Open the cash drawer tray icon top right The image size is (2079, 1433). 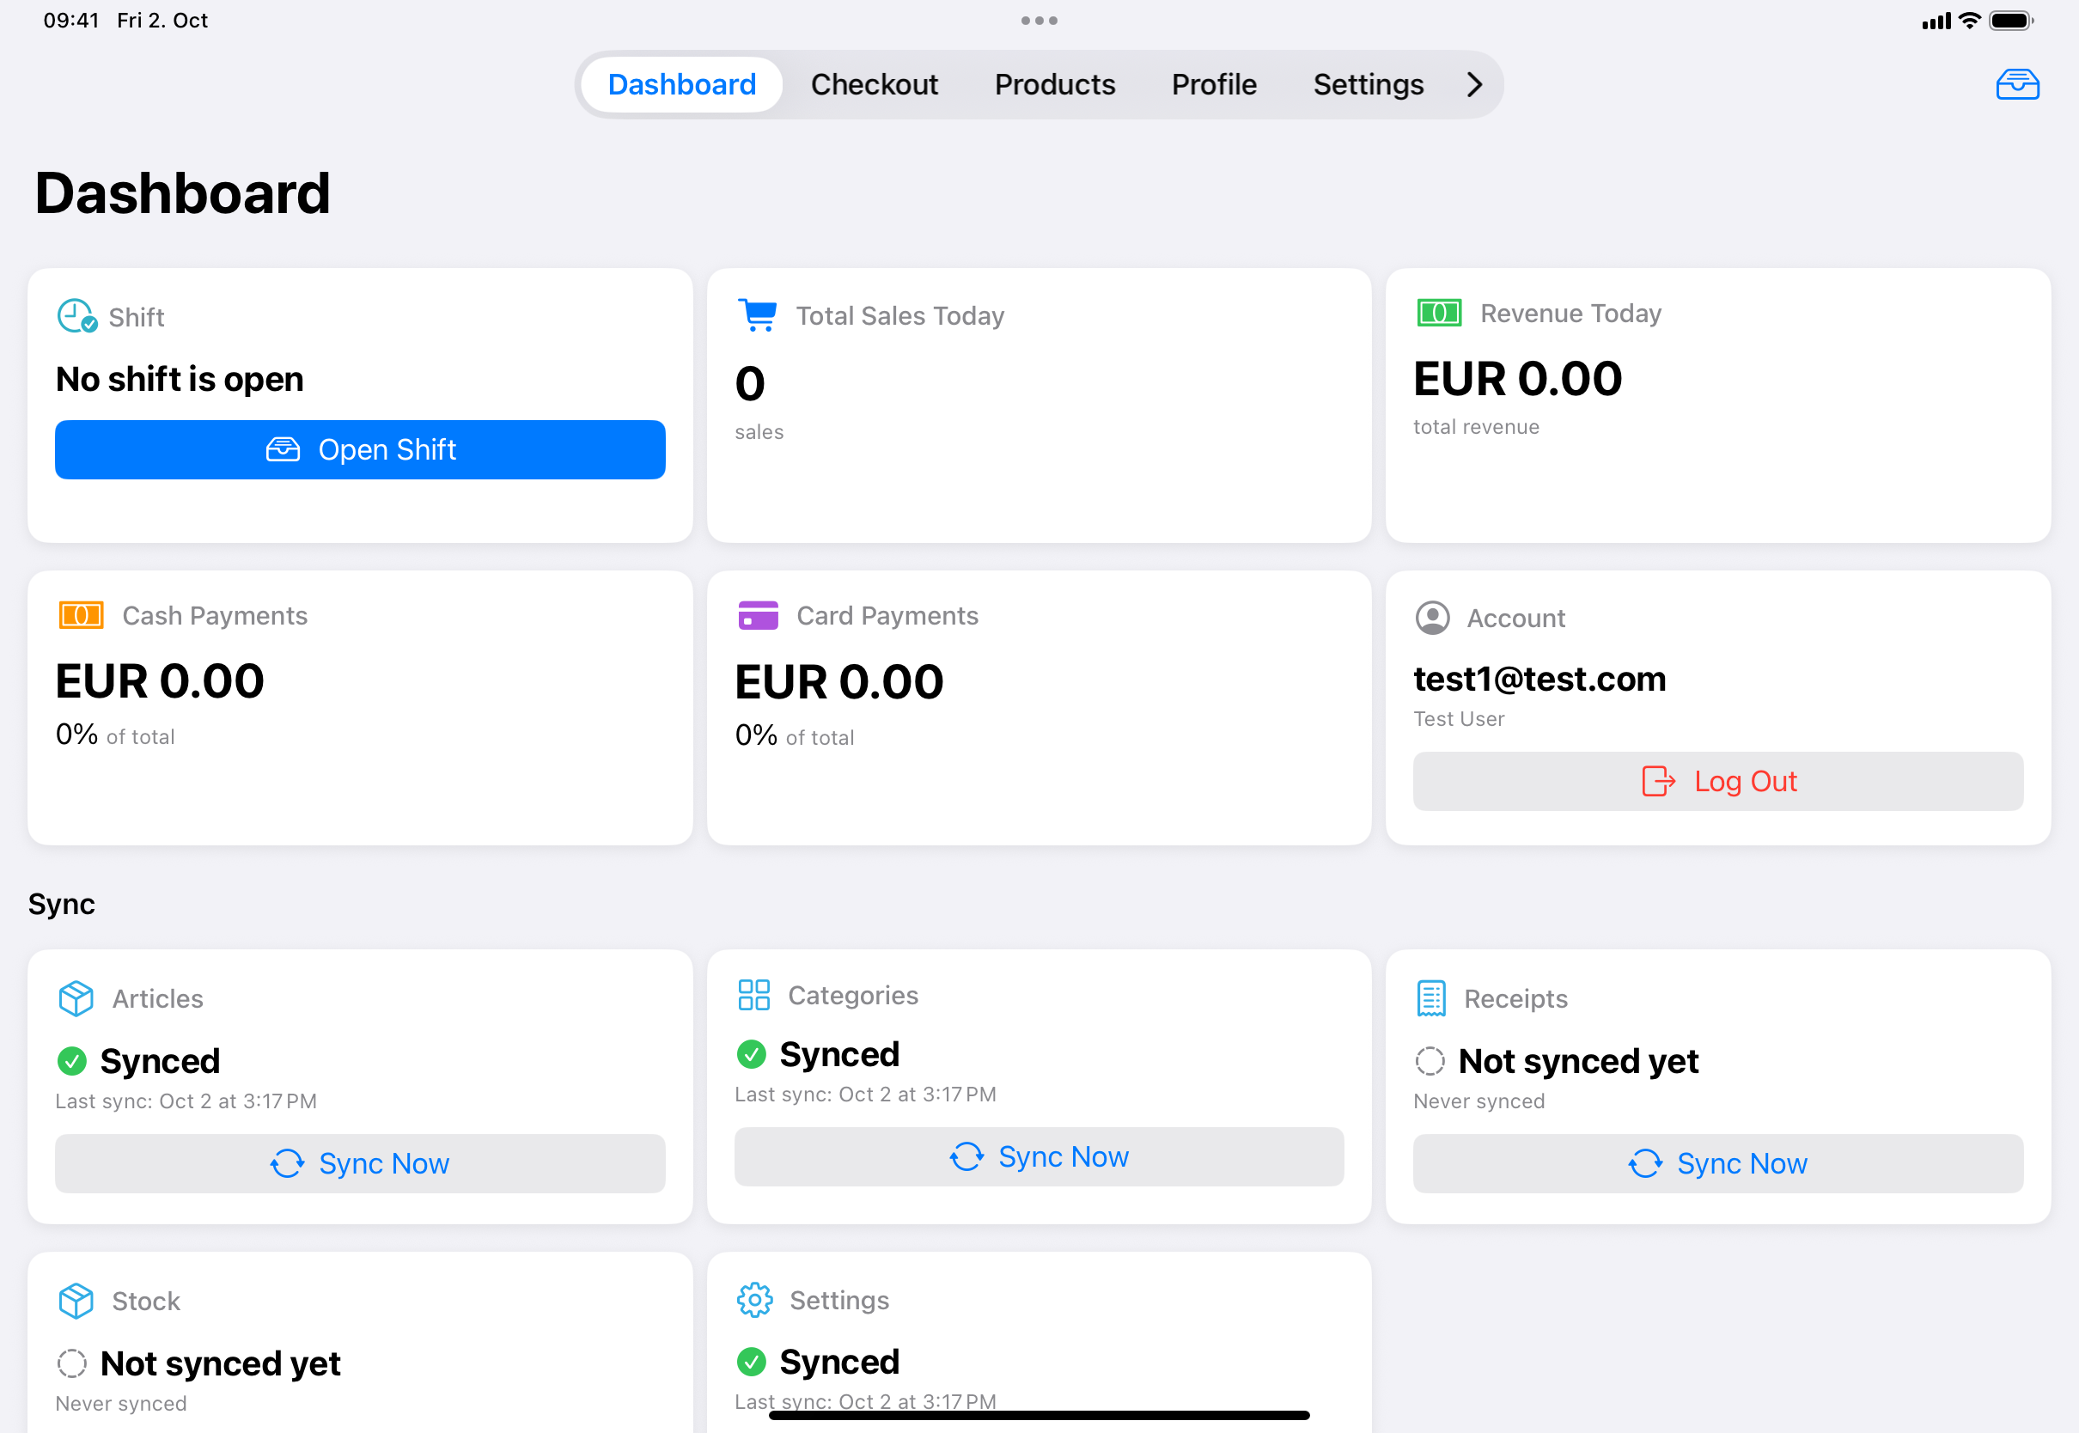coord(2017,84)
